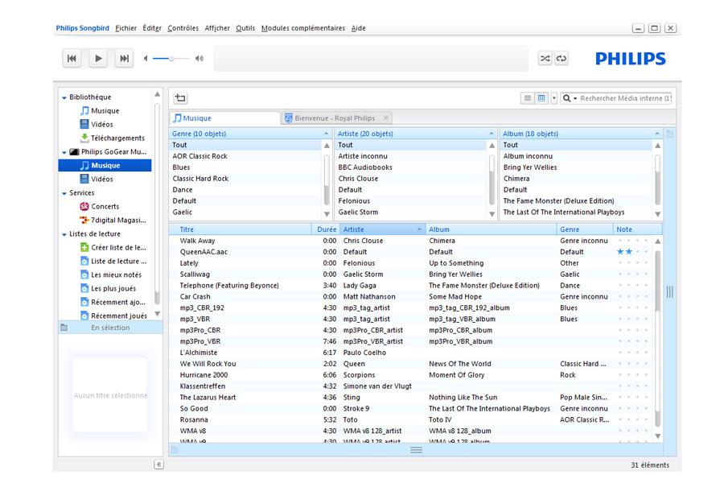Sort tracks by Durée column
Image resolution: width=724 pixels, height=483 pixels.
point(326,229)
